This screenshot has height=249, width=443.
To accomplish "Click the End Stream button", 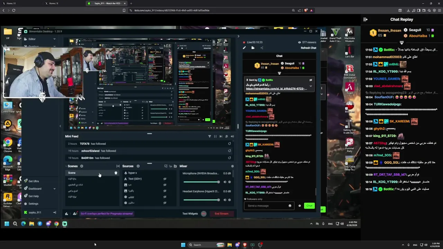I will click(x=221, y=213).
